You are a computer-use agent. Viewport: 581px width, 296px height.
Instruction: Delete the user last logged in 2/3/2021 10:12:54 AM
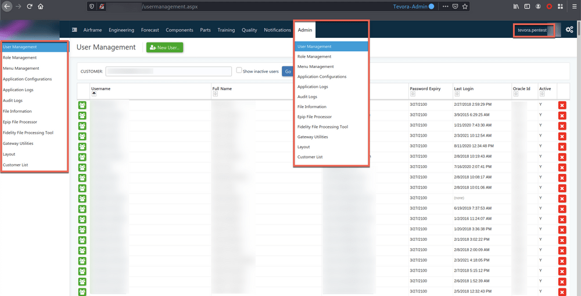click(562, 137)
